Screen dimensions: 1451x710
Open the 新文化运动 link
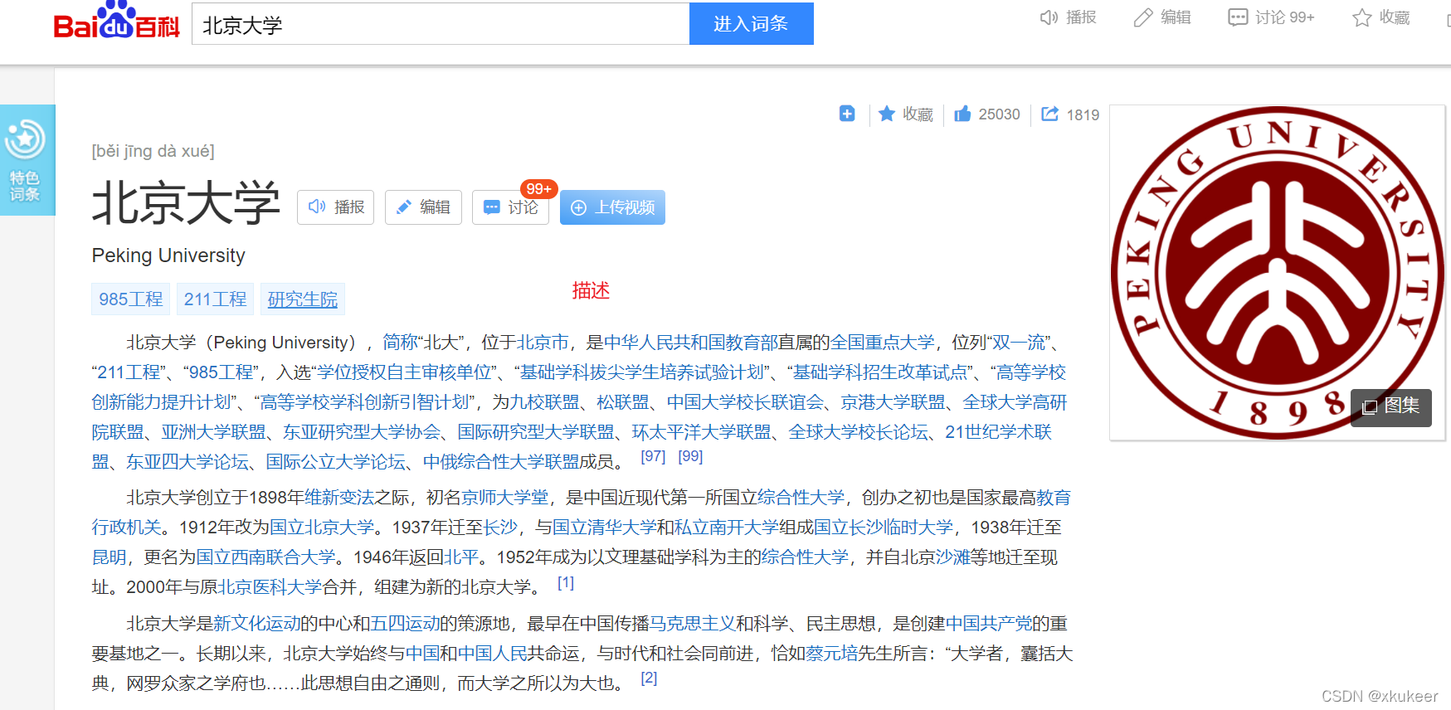256,624
